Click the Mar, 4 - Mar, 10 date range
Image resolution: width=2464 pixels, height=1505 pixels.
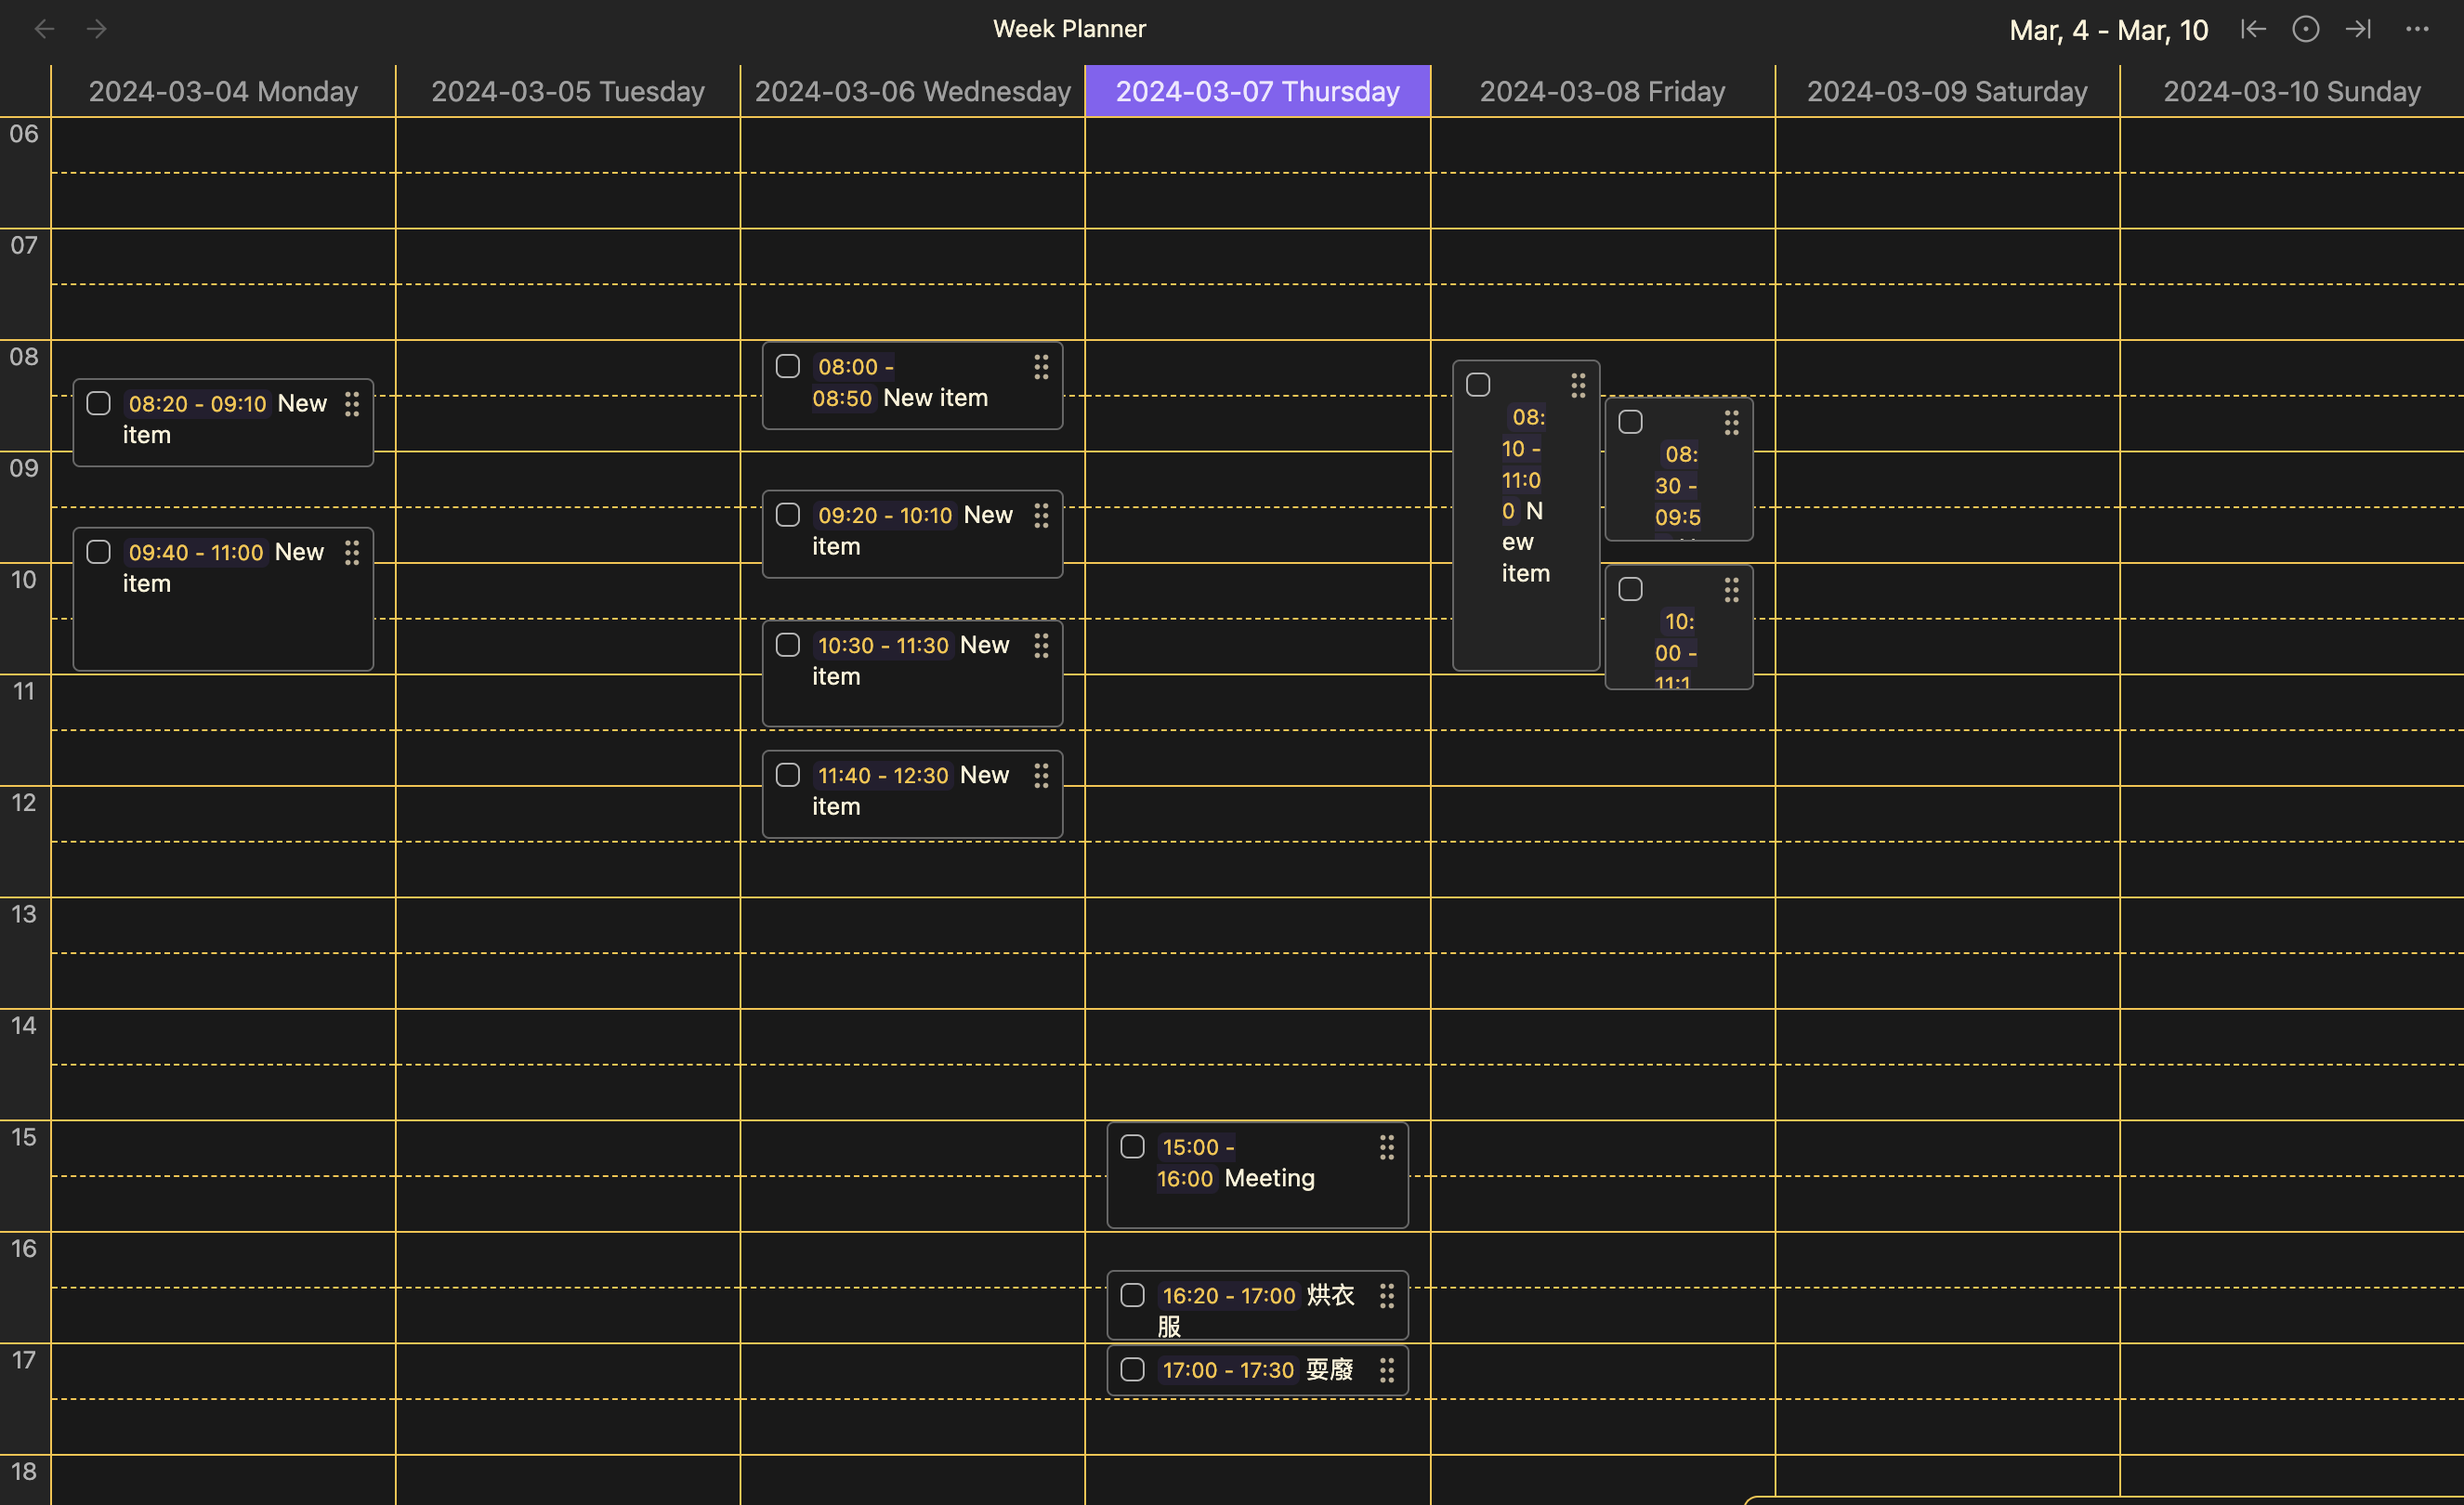2108,30
